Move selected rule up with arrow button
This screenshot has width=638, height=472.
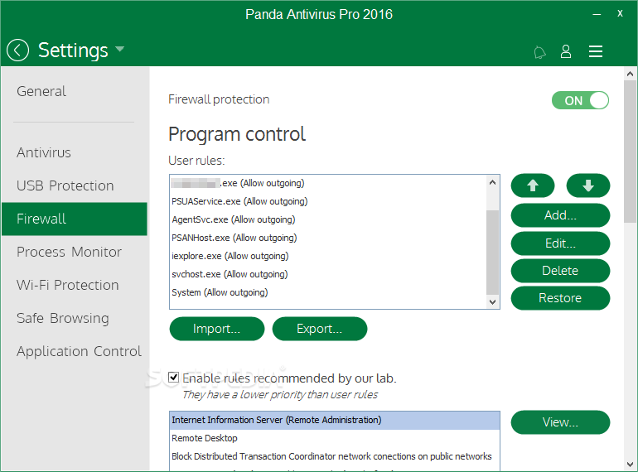click(x=533, y=185)
